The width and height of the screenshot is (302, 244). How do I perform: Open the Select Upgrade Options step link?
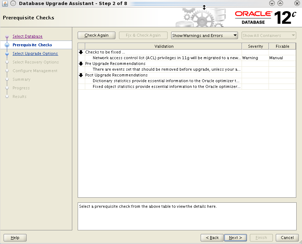pos(35,53)
